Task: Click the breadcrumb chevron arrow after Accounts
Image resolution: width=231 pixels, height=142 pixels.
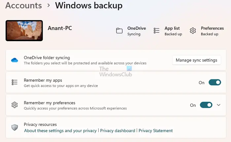Action: (x=49, y=6)
